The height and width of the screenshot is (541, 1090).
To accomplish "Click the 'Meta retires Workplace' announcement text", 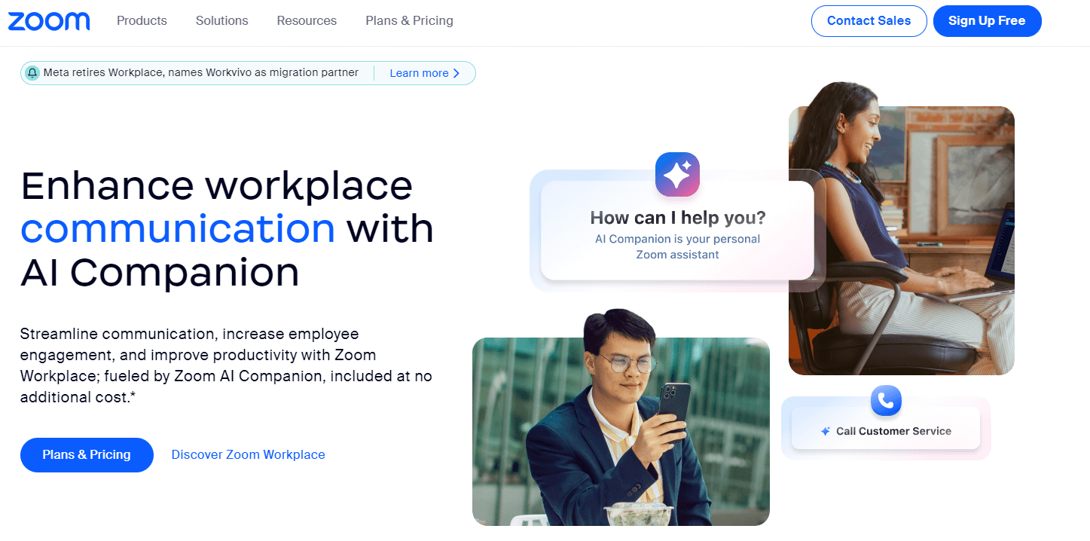I will [x=201, y=73].
